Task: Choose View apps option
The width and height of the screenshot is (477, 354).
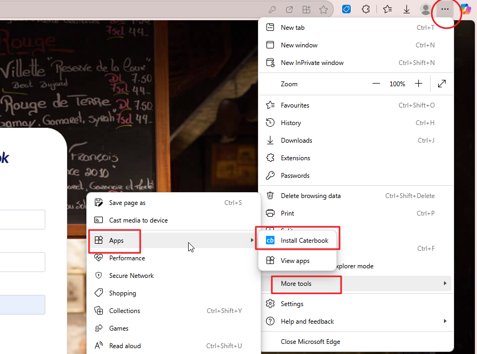Action: tap(297, 260)
